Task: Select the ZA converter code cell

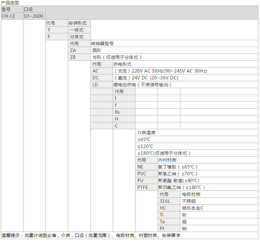Action: pos(79,50)
